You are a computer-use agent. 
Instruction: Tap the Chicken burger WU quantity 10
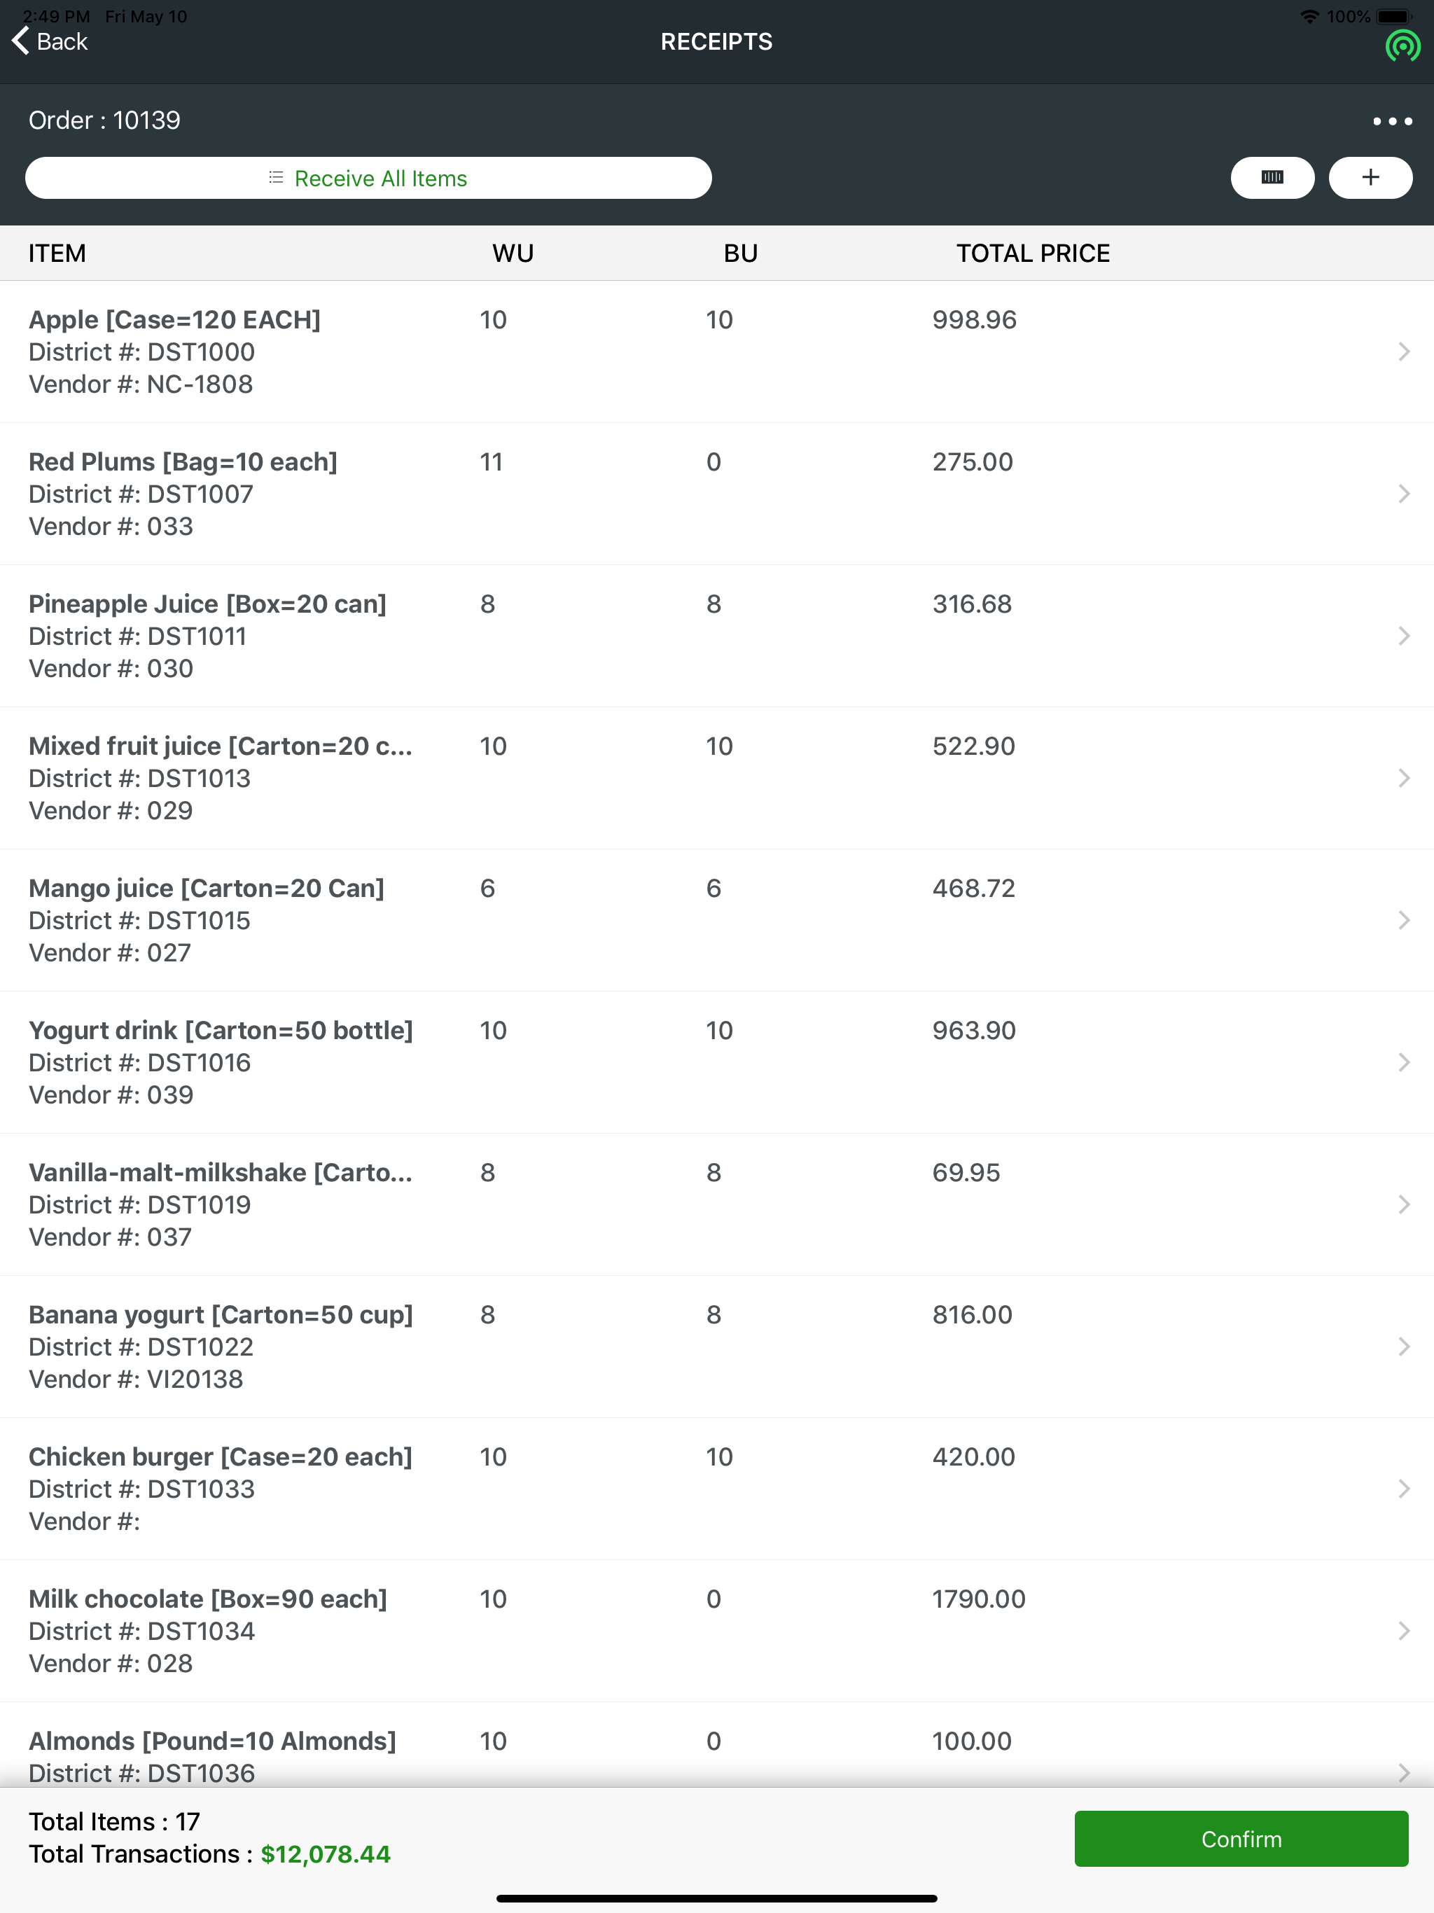point(493,1456)
